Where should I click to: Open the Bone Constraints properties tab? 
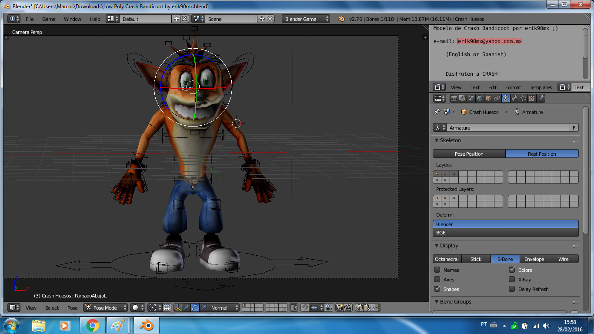(x=523, y=99)
